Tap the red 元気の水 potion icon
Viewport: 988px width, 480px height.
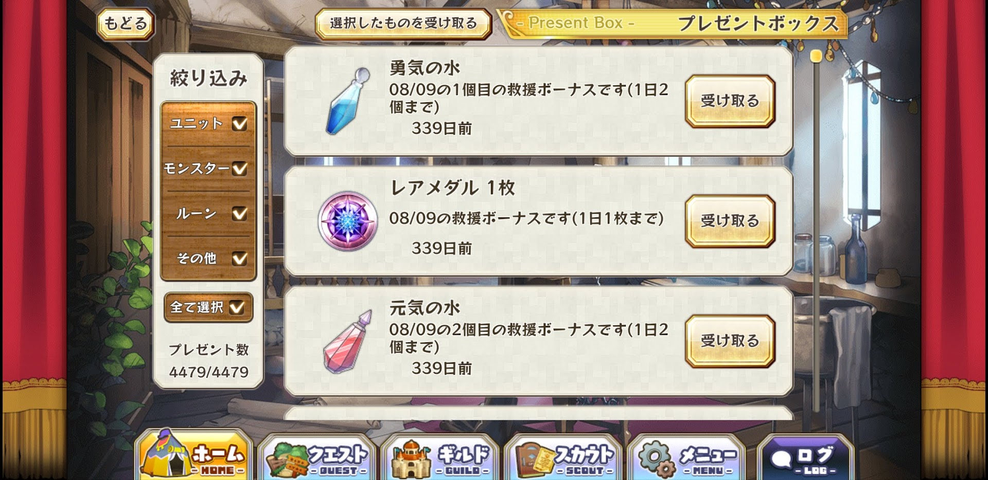(x=348, y=341)
